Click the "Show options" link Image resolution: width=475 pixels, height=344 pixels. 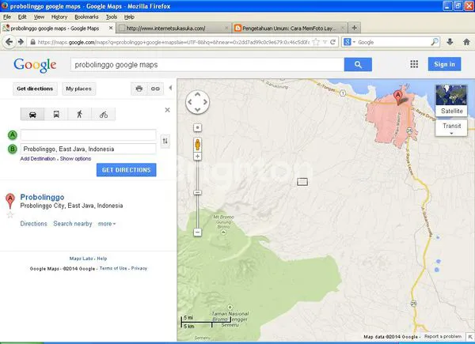pos(76,159)
